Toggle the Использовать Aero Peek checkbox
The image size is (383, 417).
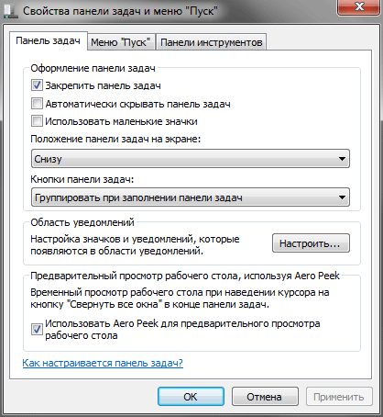pos(37,329)
